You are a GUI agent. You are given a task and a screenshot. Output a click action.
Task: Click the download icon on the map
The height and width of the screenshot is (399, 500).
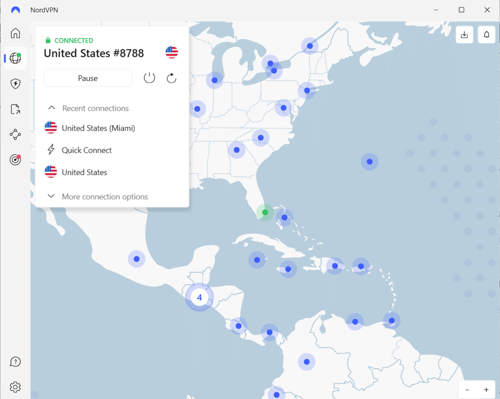click(x=464, y=34)
